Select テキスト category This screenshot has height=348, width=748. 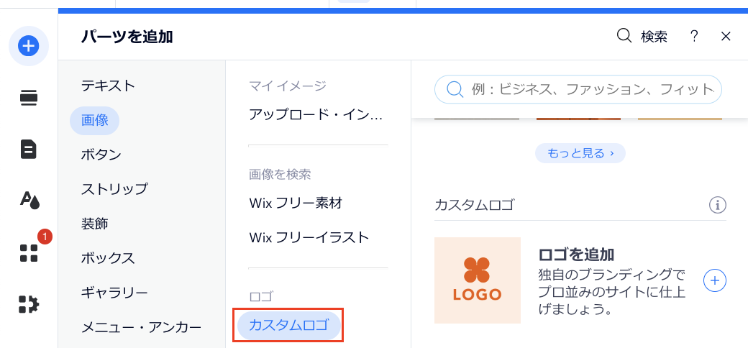(x=109, y=86)
